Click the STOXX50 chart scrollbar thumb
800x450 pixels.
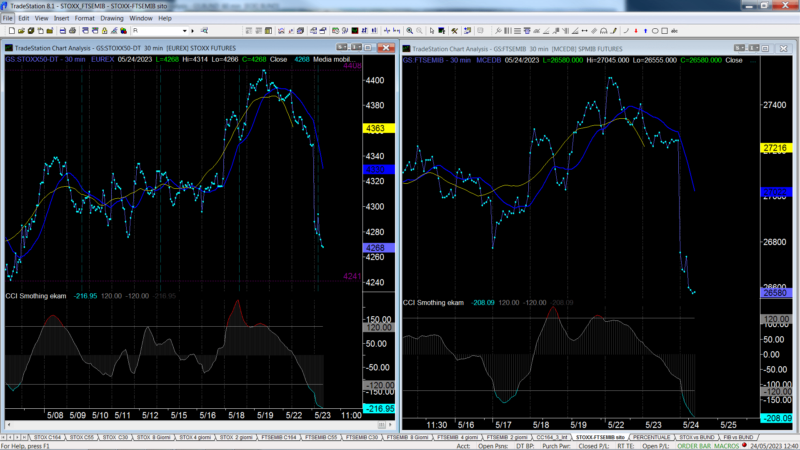[x=382, y=425]
